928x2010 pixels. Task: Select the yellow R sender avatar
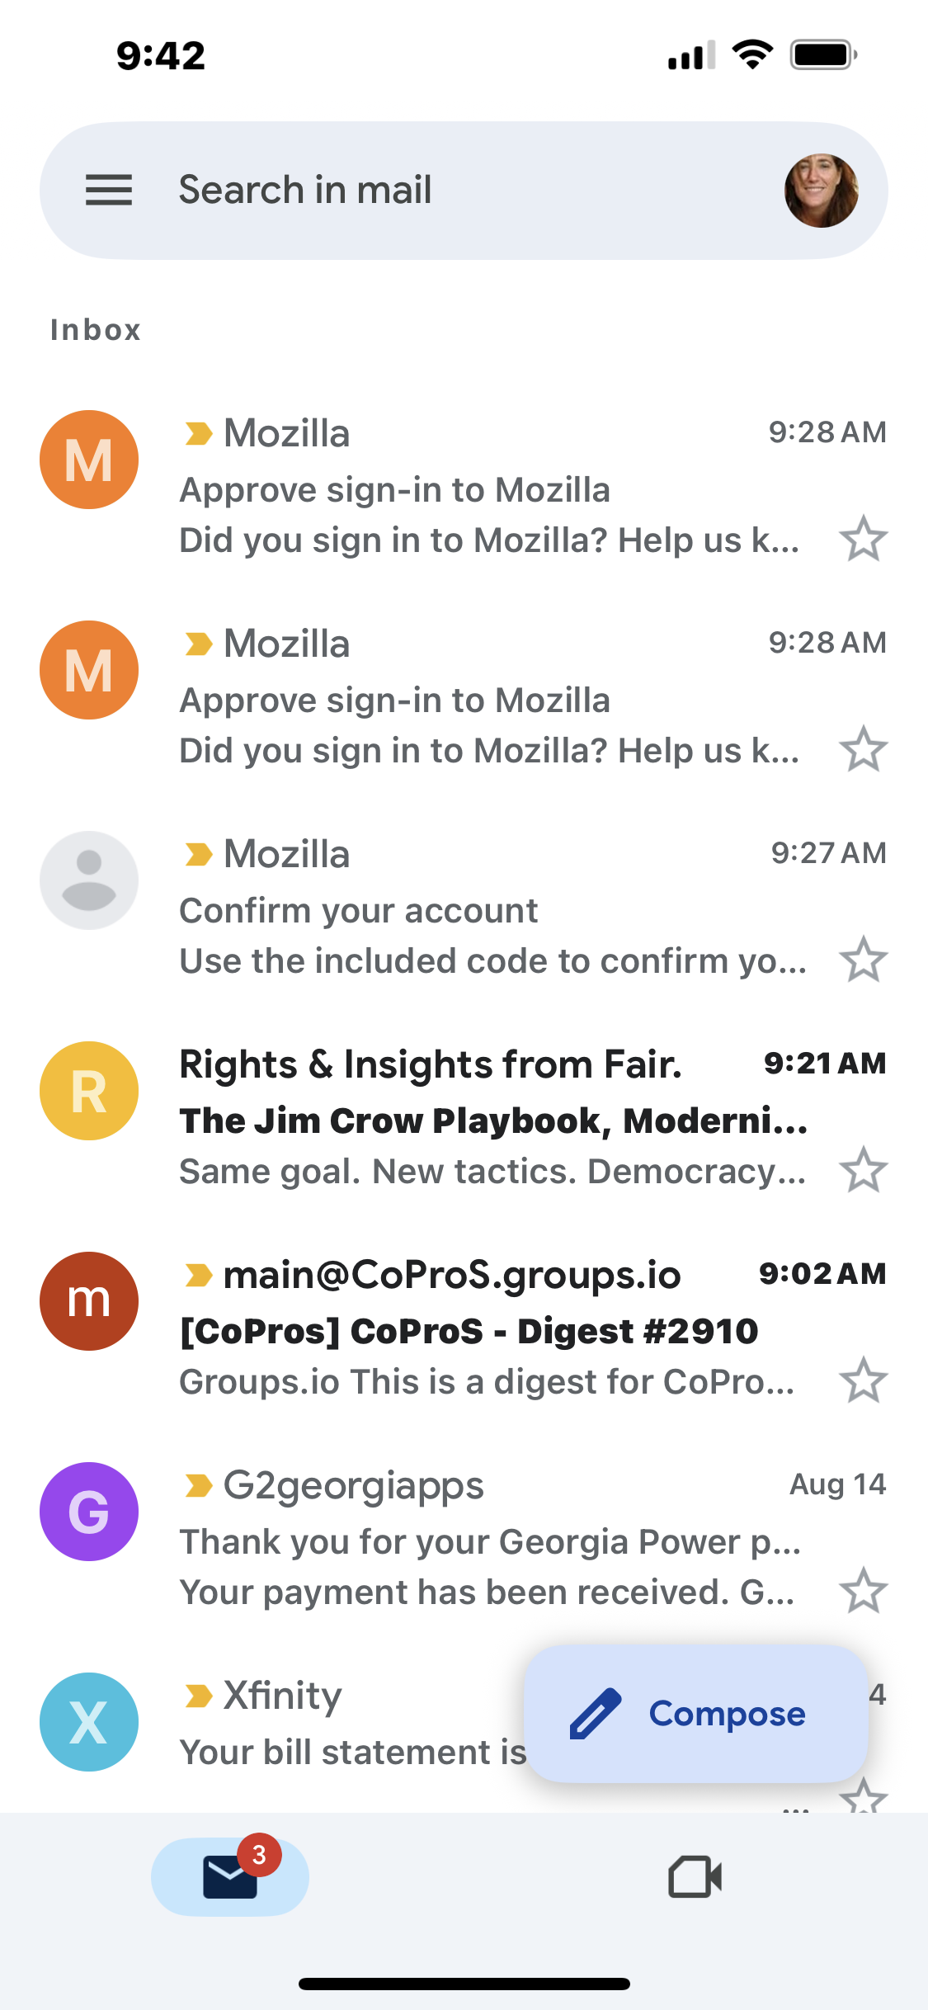coord(89,1091)
